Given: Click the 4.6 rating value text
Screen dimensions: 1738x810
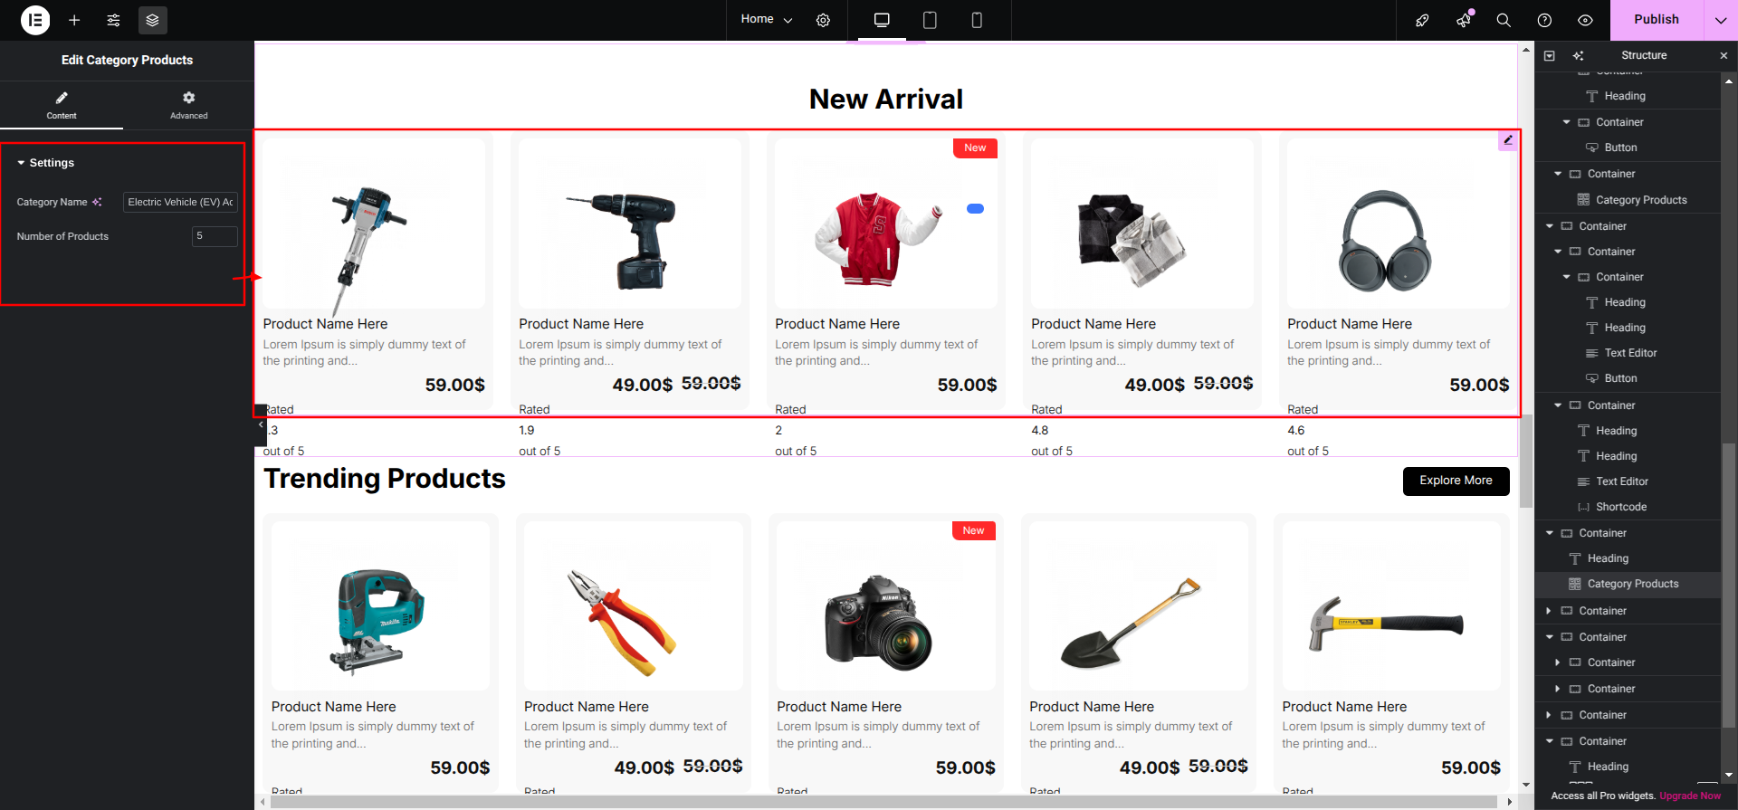Looking at the screenshot, I should (1295, 431).
